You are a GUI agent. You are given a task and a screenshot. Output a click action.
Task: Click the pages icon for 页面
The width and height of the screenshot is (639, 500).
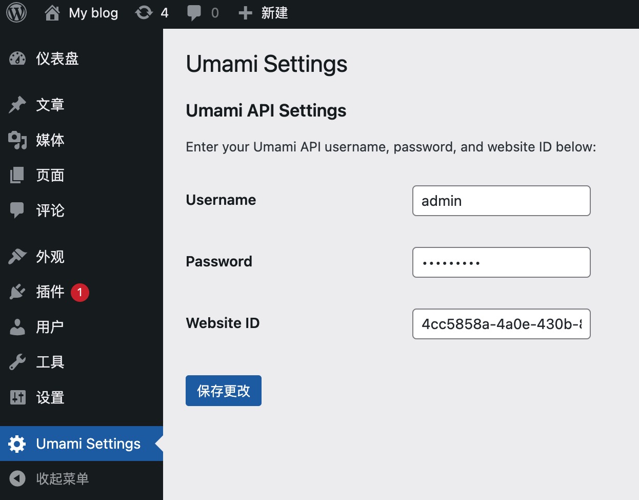(17, 175)
